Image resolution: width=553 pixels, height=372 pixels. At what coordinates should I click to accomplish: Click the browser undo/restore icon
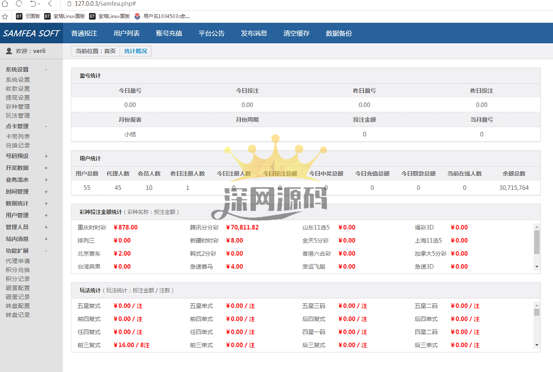(x=34, y=4)
